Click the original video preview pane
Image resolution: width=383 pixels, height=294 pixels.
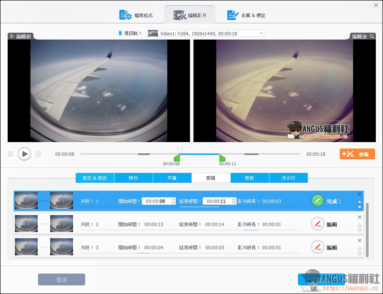pyautogui.click(x=99, y=90)
